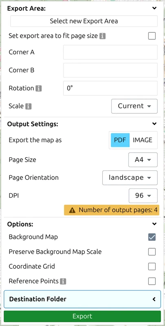This screenshot has width=165, height=326.
Task: Expand the Destination Folder section
Action: click(82, 299)
